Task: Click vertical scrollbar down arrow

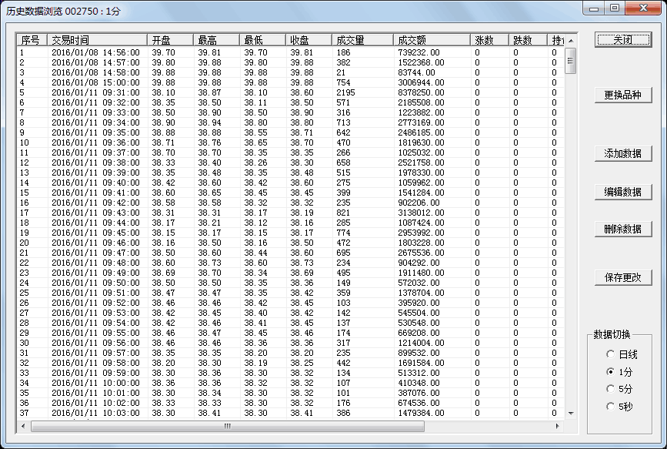Action: click(x=570, y=414)
